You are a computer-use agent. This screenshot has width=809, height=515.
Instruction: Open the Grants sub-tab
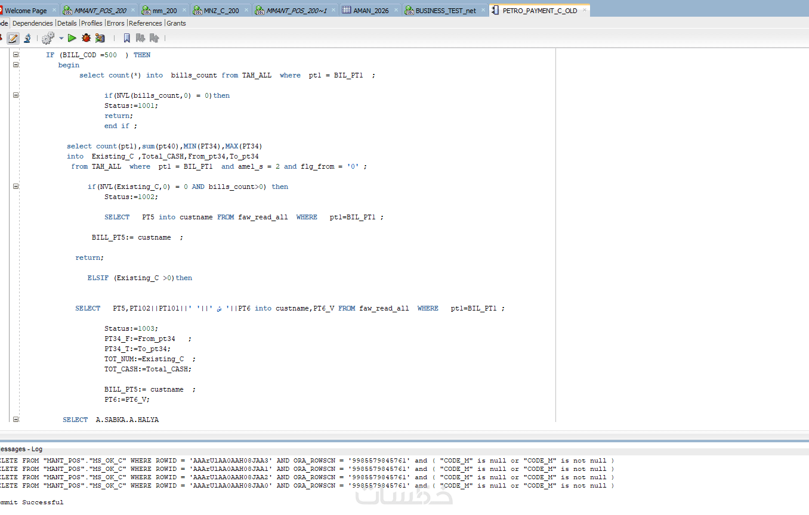coord(176,23)
